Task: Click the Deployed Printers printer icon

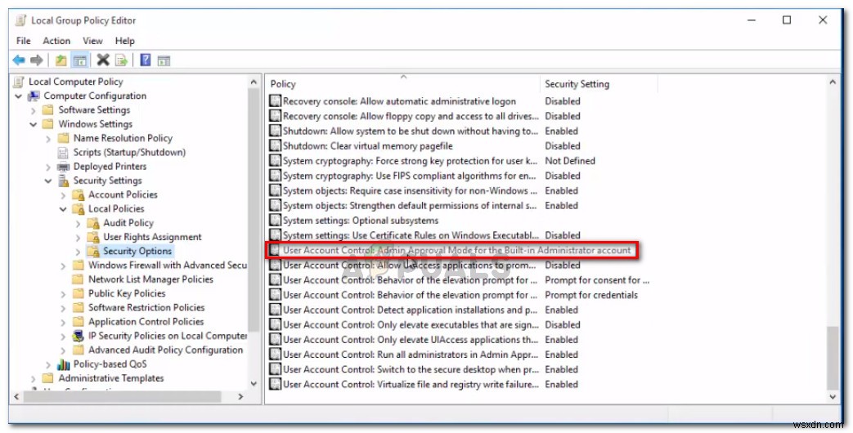Action: 64,167
